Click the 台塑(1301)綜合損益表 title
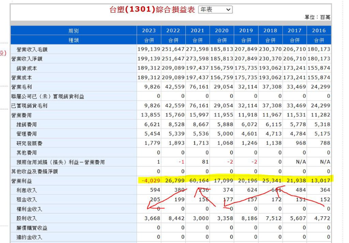The image size is (349, 243). click(152, 10)
